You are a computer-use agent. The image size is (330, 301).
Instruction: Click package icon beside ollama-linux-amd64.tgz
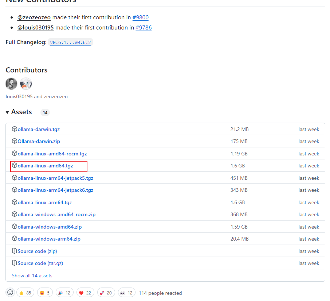point(14,165)
